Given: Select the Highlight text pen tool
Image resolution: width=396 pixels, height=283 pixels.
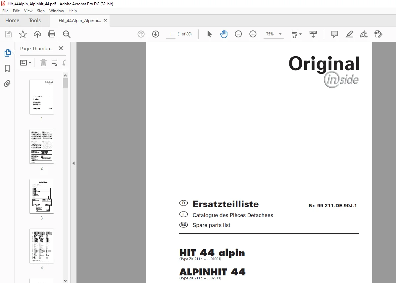Looking at the screenshot, I should click(x=349, y=34).
